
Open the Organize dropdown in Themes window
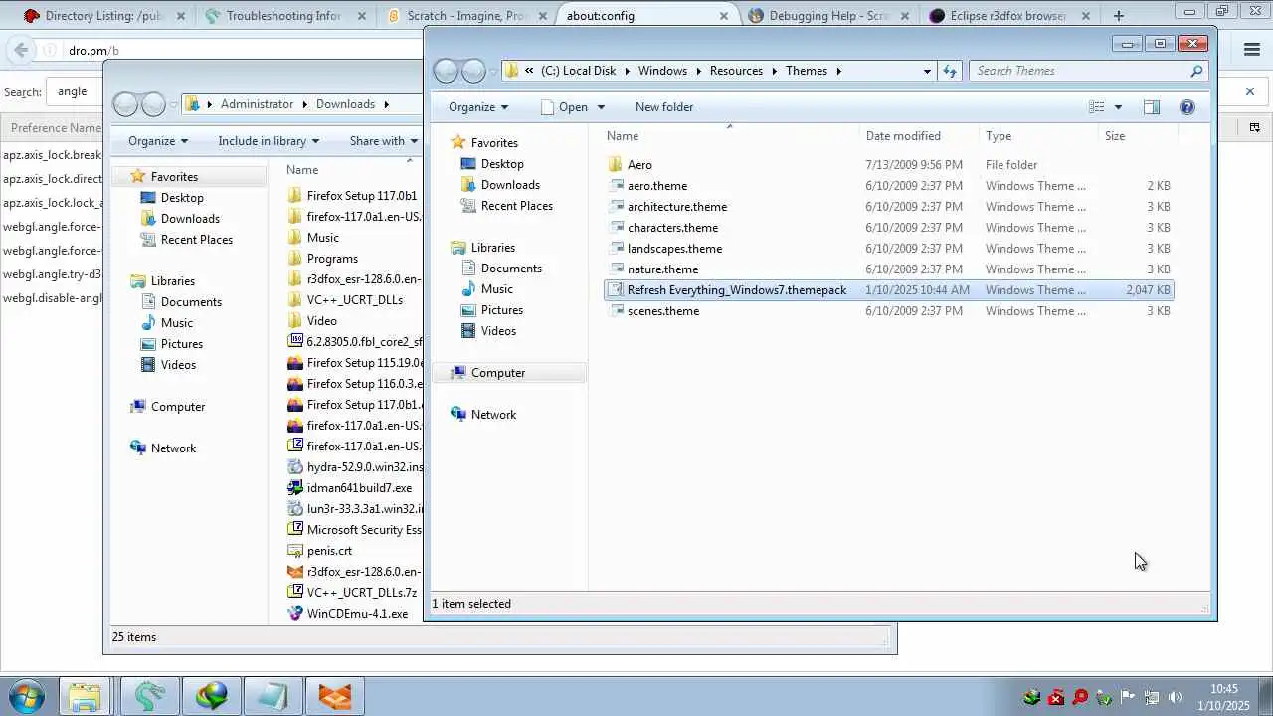(478, 107)
